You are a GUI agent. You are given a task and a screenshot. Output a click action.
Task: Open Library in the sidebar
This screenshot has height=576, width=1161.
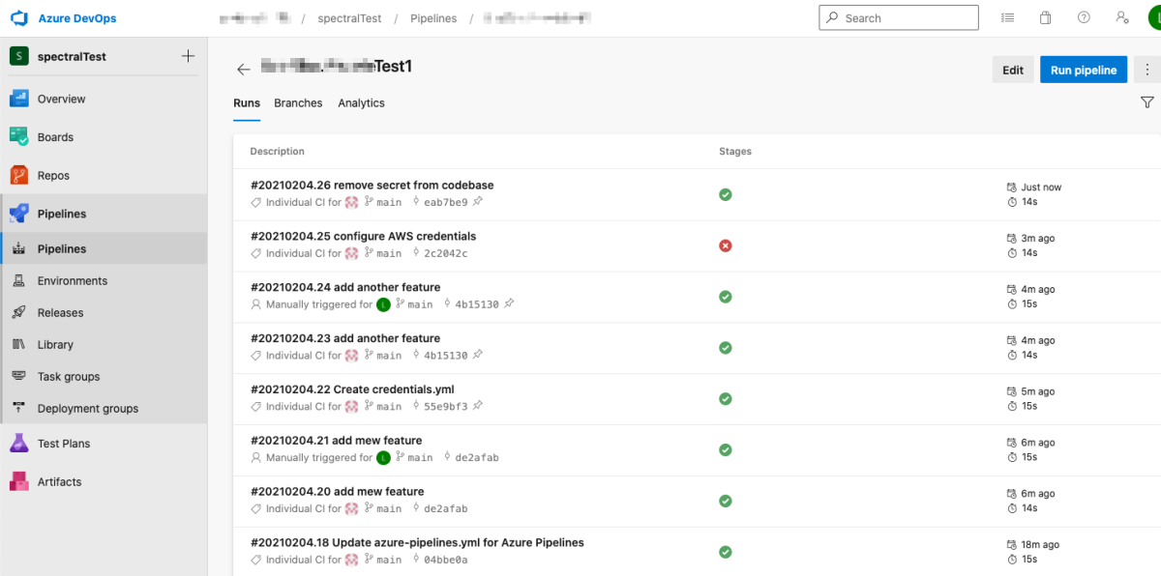[x=104, y=345]
